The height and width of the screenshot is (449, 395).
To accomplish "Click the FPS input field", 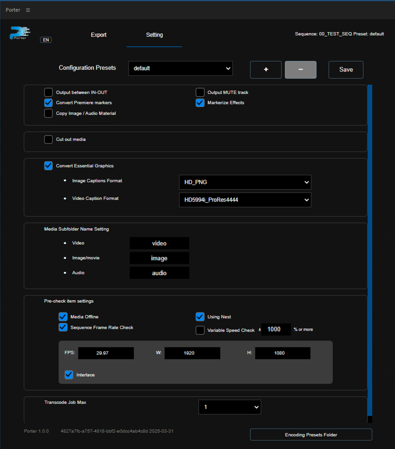I will point(105,353).
